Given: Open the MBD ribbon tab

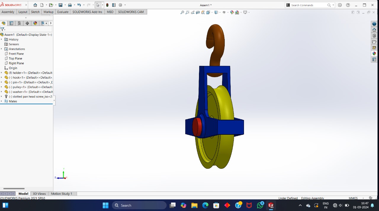Looking at the screenshot, I should [110, 12].
